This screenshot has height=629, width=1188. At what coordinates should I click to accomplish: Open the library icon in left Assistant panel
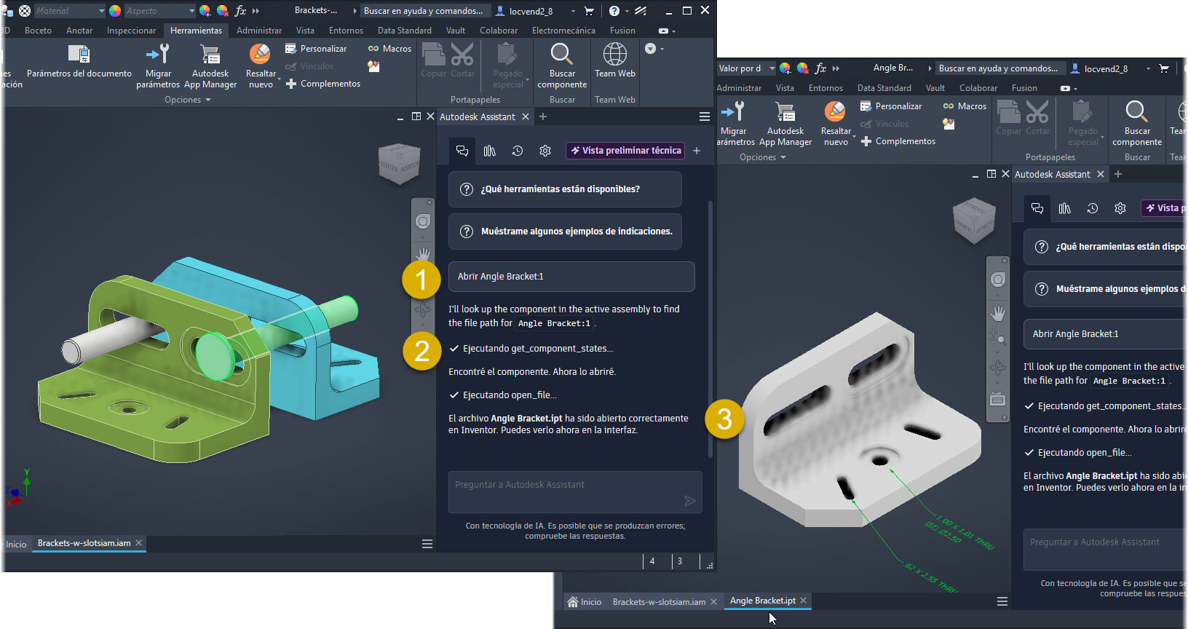point(490,151)
